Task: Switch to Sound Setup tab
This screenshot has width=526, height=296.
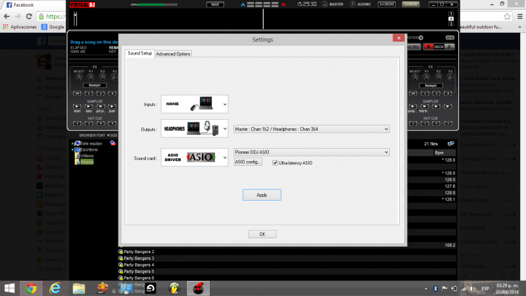Action: coord(140,53)
